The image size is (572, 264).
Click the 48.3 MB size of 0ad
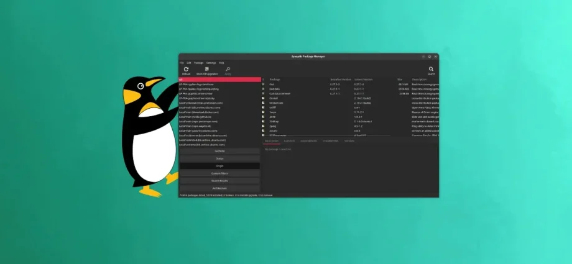(x=404, y=84)
